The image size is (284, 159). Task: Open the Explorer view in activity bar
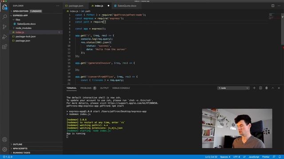coord(4,7)
